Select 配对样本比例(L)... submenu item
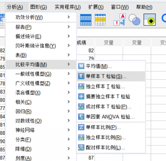 click(111, 148)
